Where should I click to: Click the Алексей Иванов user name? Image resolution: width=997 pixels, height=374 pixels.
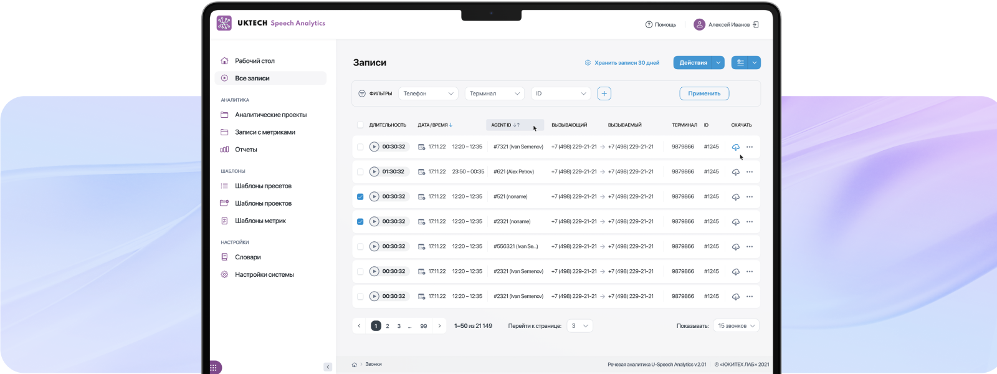click(x=729, y=25)
